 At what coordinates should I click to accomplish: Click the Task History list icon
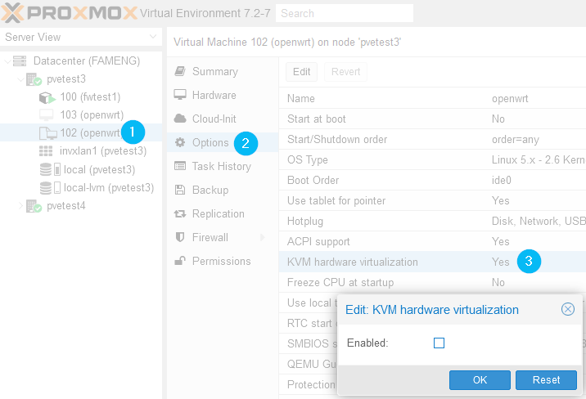click(x=180, y=166)
